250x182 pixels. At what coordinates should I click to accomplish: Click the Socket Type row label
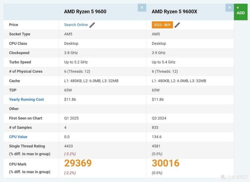tap(20, 34)
